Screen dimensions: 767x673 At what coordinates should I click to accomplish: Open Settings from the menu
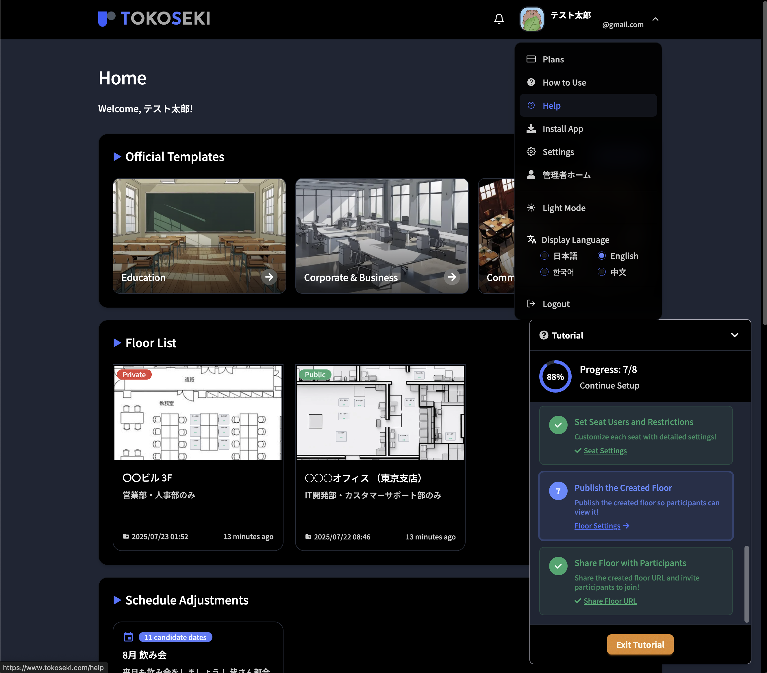[588, 152]
